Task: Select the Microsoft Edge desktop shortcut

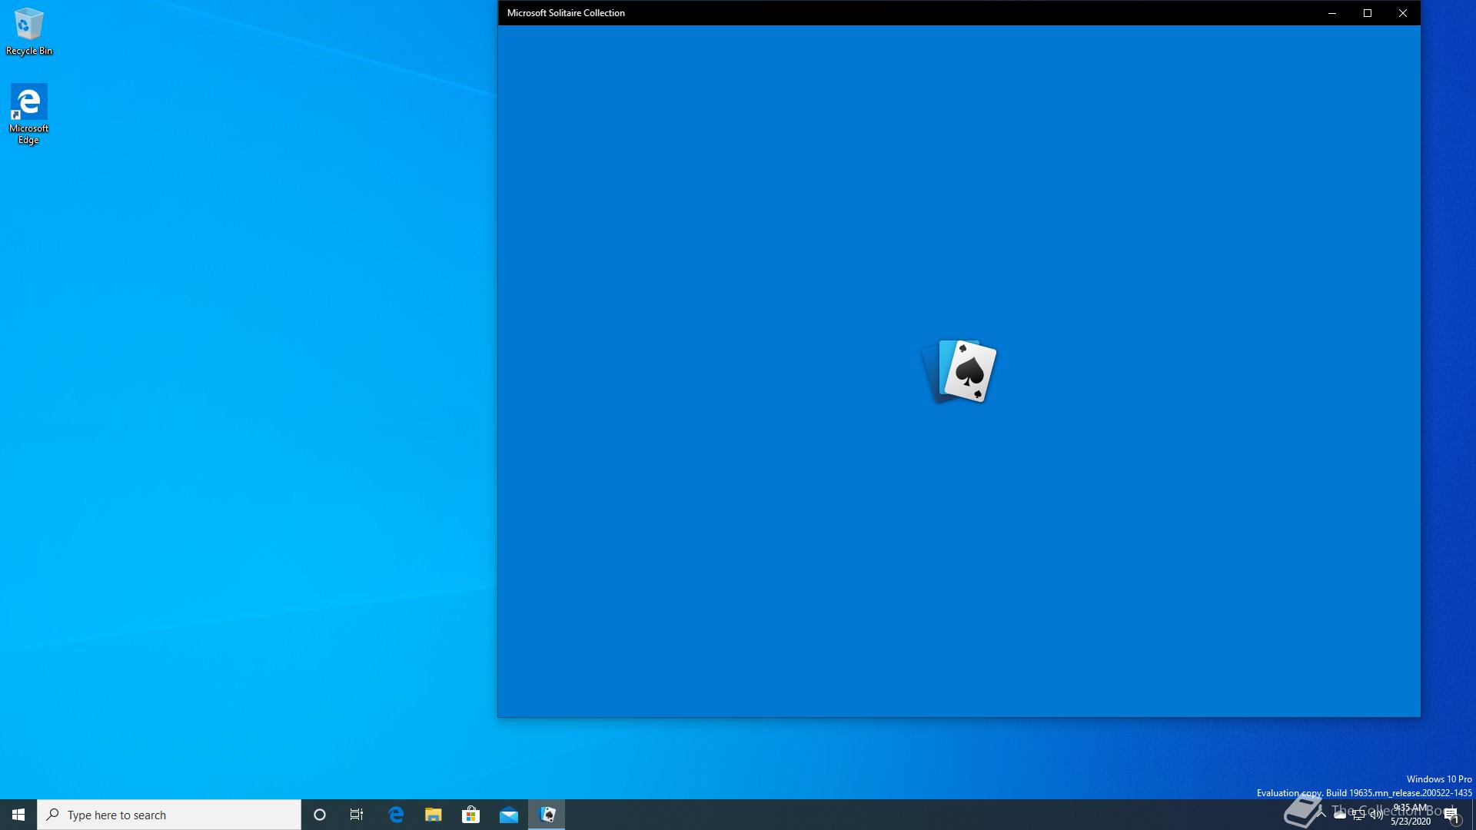Action: [x=28, y=114]
